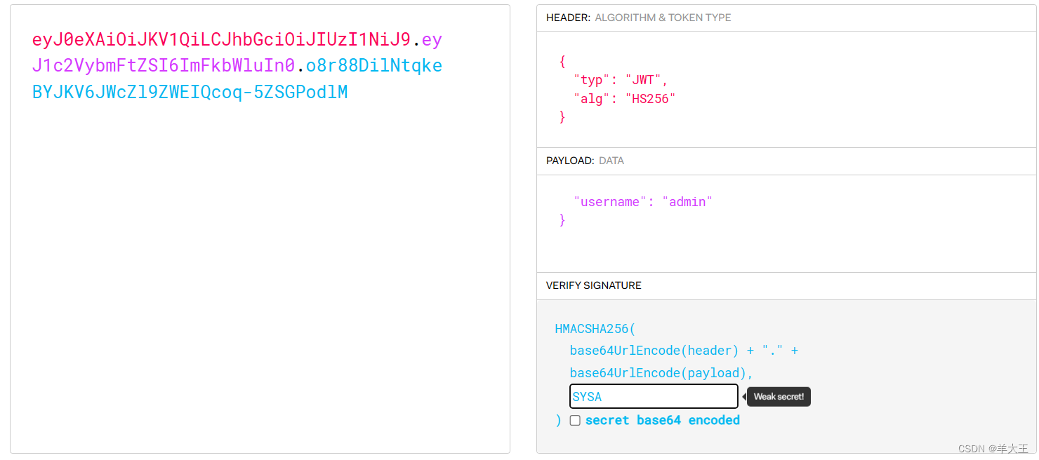Image resolution: width=1039 pixels, height=460 pixels.
Task: Click the "Weak secret!" warning badge
Action: [778, 396]
